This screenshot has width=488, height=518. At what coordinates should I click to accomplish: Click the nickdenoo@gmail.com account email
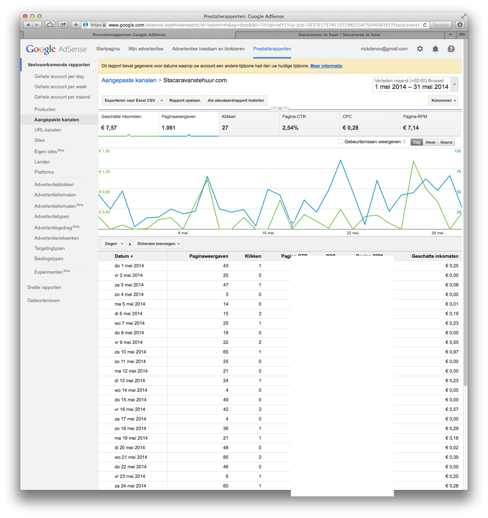384,49
